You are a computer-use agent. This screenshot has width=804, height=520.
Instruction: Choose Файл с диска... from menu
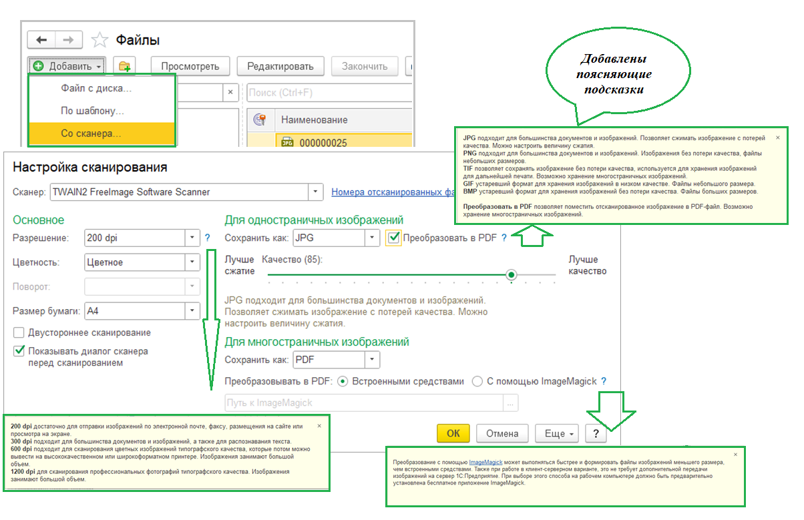(96, 88)
